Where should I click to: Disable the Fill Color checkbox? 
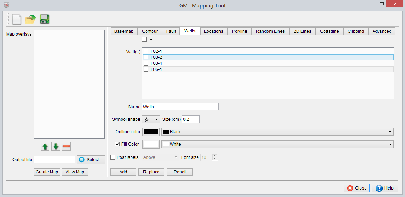pos(117,144)
